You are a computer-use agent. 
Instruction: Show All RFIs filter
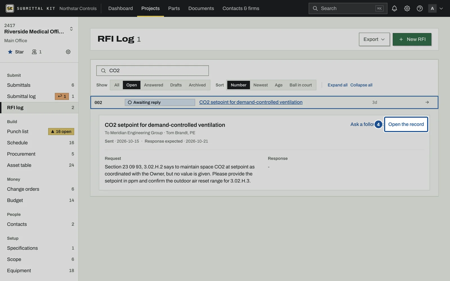117,85
